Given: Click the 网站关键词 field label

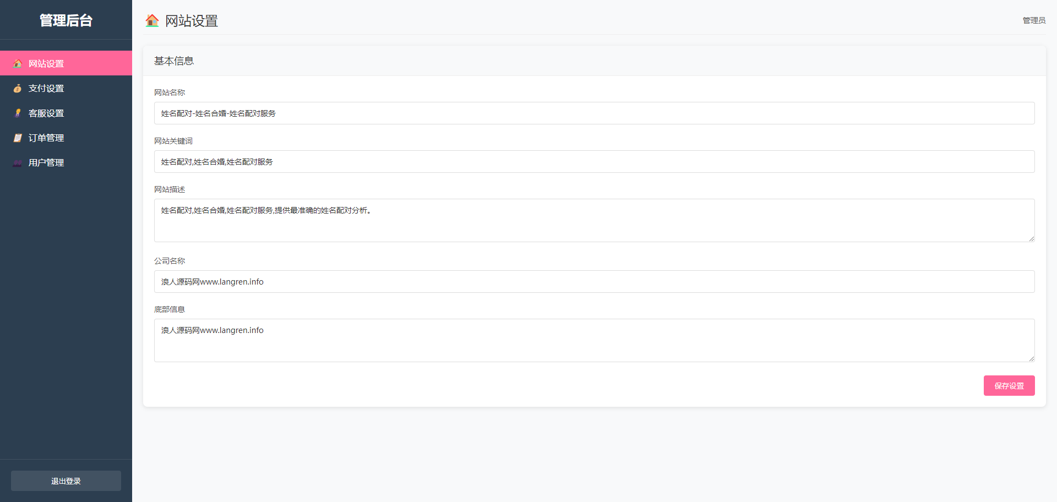Looking at the screenshot, I should 173,141.
